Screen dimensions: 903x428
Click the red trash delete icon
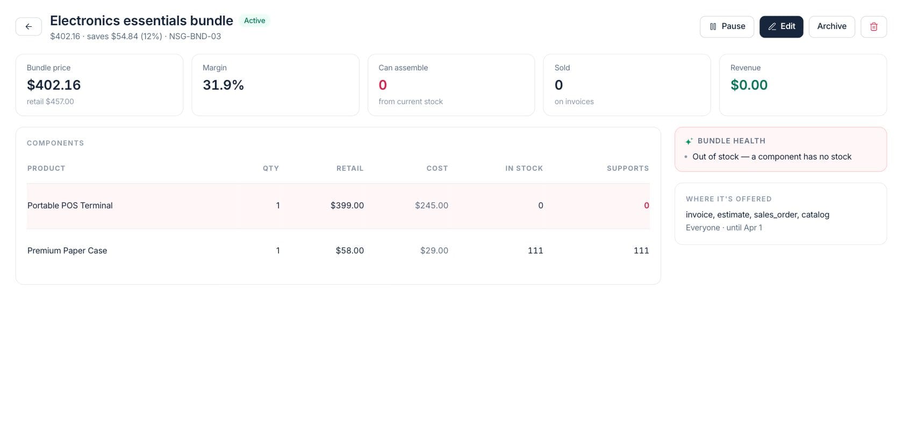[873, 27]
